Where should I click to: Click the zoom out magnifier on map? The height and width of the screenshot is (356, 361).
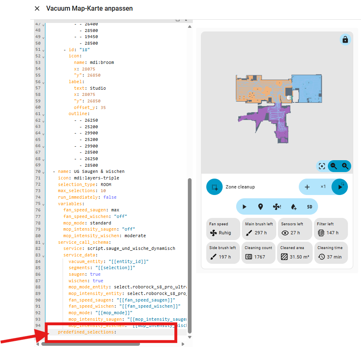tap(334, 166)
